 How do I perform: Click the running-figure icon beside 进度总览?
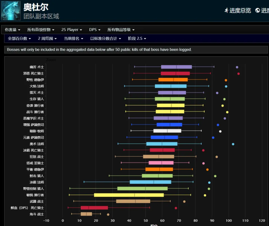(x=226, y=10)
